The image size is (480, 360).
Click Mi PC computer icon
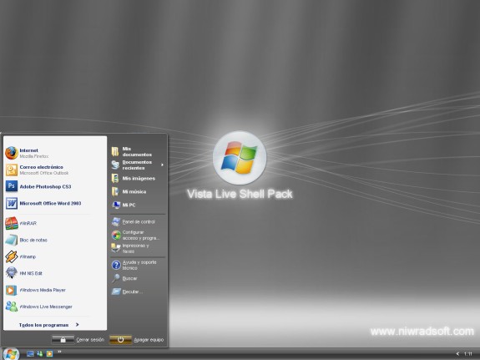coord(116,205)
